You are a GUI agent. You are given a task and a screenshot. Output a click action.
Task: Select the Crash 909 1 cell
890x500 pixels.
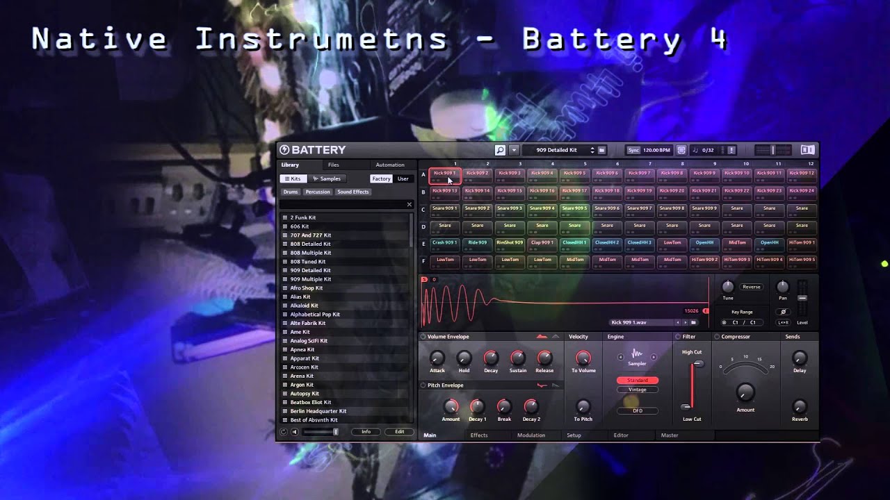click(444, 244)
